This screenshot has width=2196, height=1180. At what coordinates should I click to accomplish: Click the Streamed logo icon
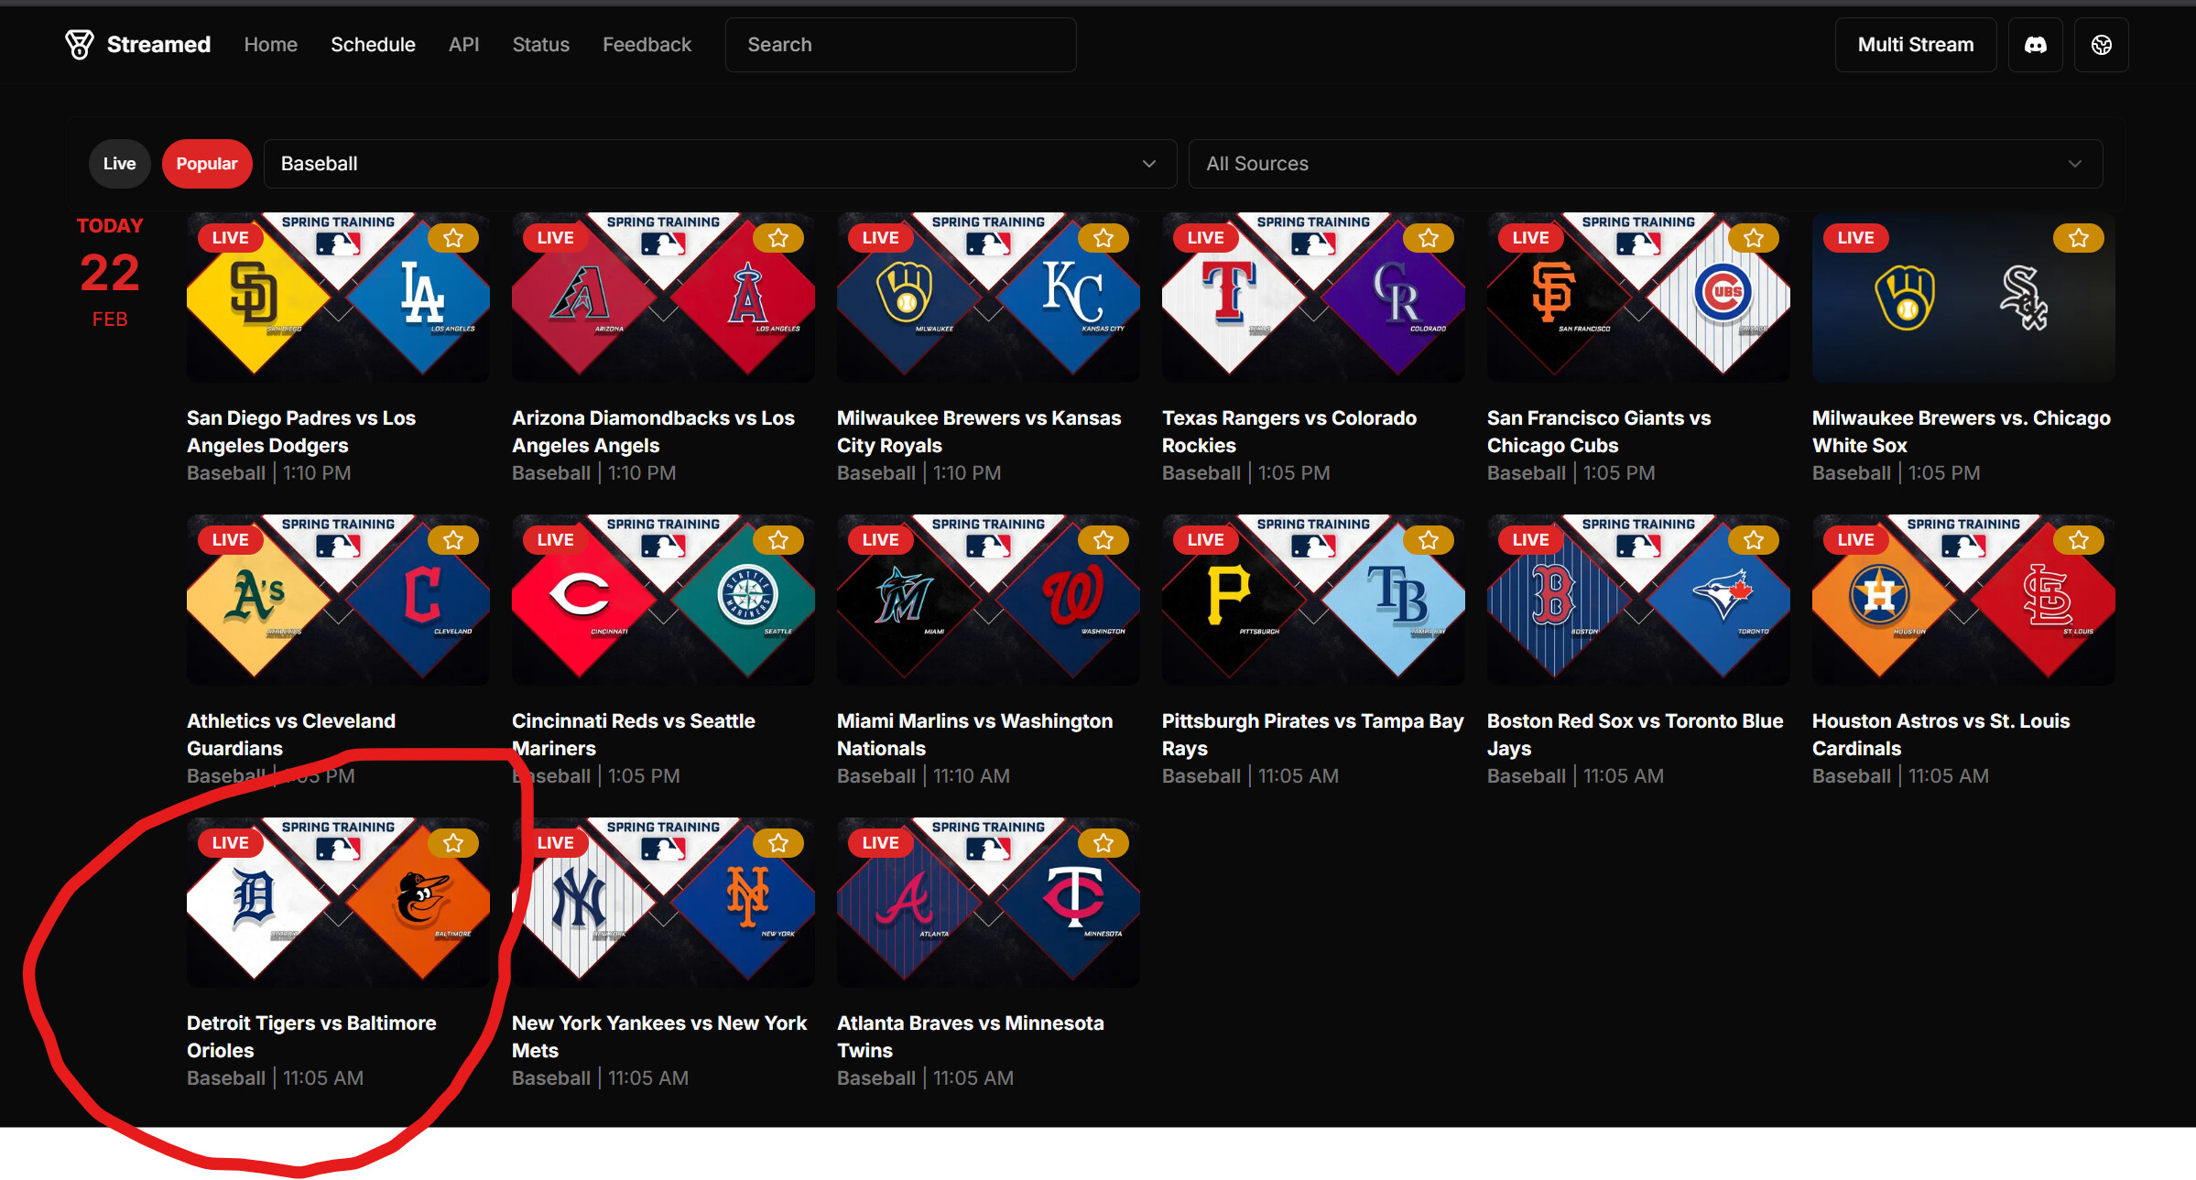pos(80,44)
